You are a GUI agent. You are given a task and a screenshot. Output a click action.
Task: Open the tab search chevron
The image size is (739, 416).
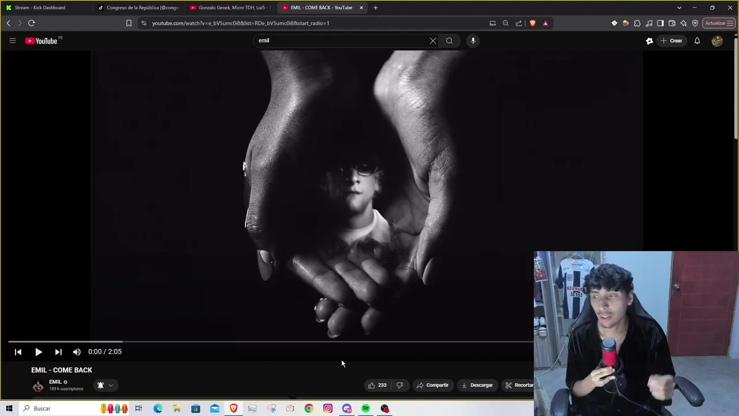pyautogui.click(x=679, y=8)
